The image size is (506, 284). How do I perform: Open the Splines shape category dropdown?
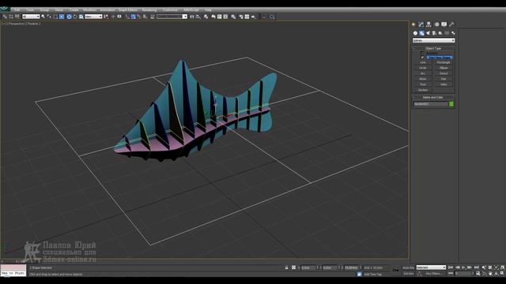[434, 40]
